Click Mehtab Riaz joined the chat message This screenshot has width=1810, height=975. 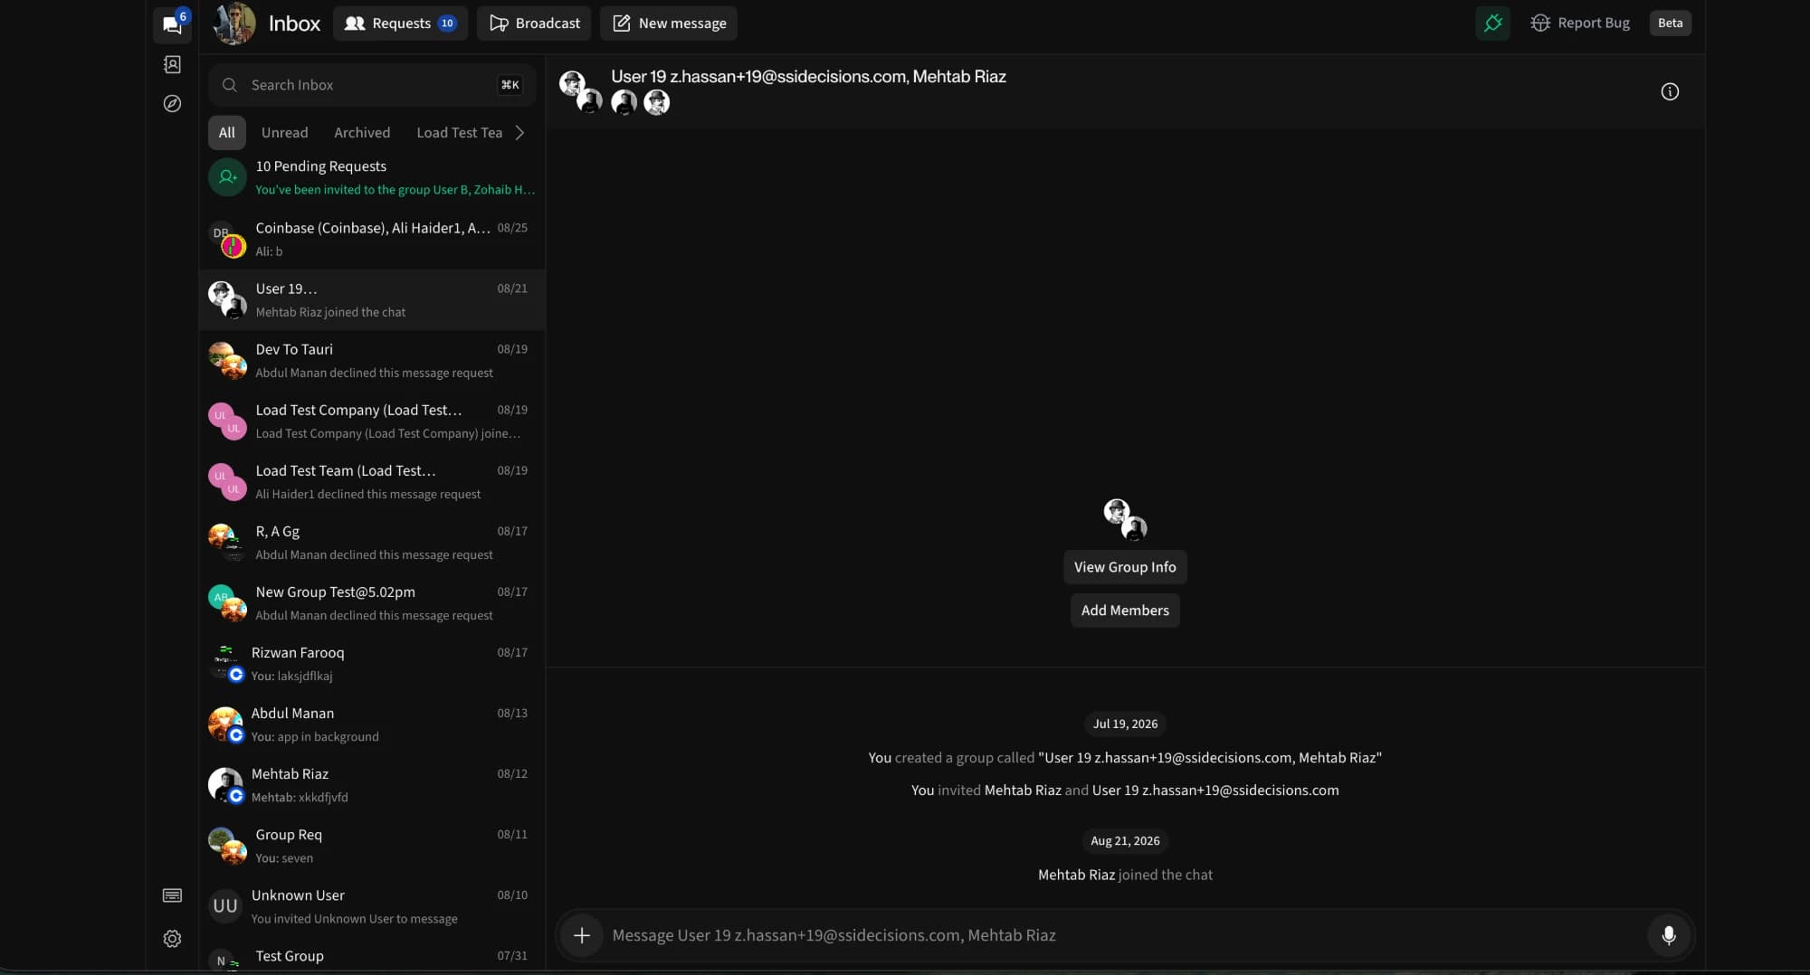(x=1125, y=875)
